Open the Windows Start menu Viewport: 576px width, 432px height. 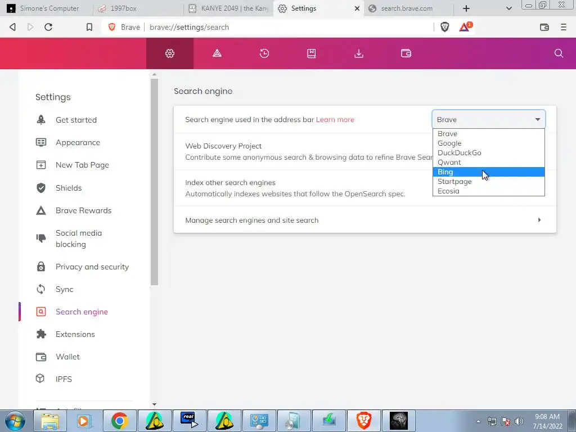[15, 421]
